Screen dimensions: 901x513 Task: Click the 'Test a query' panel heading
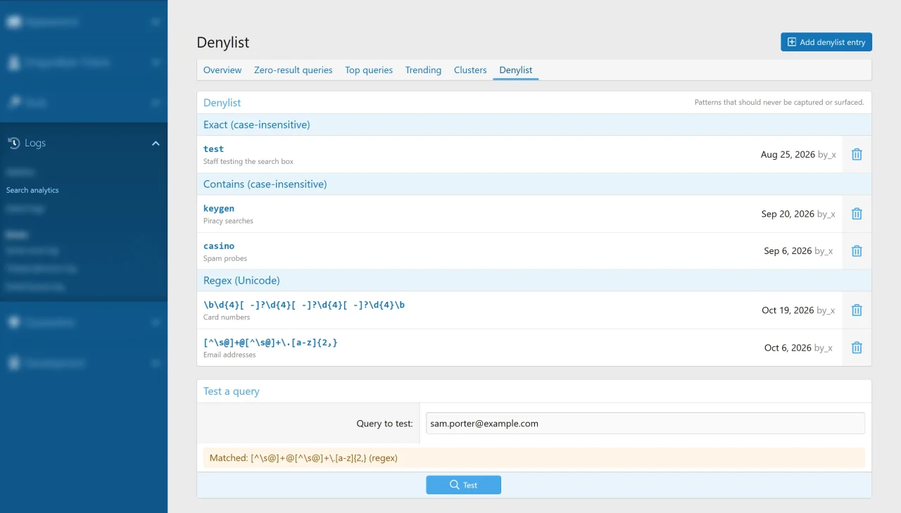point(232,391)
